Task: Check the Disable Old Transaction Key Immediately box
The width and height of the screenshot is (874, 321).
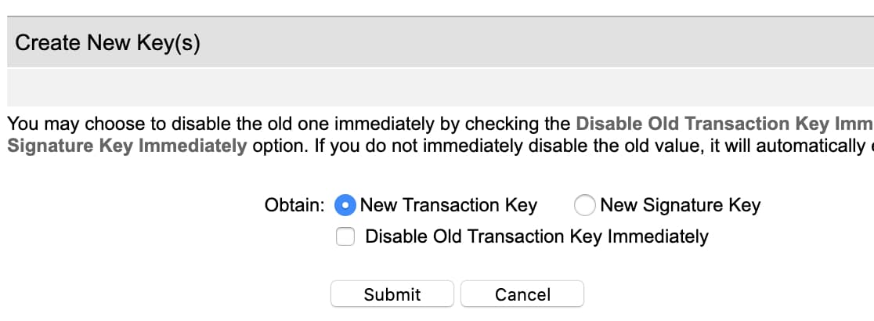Action: (x=345, y=236)
